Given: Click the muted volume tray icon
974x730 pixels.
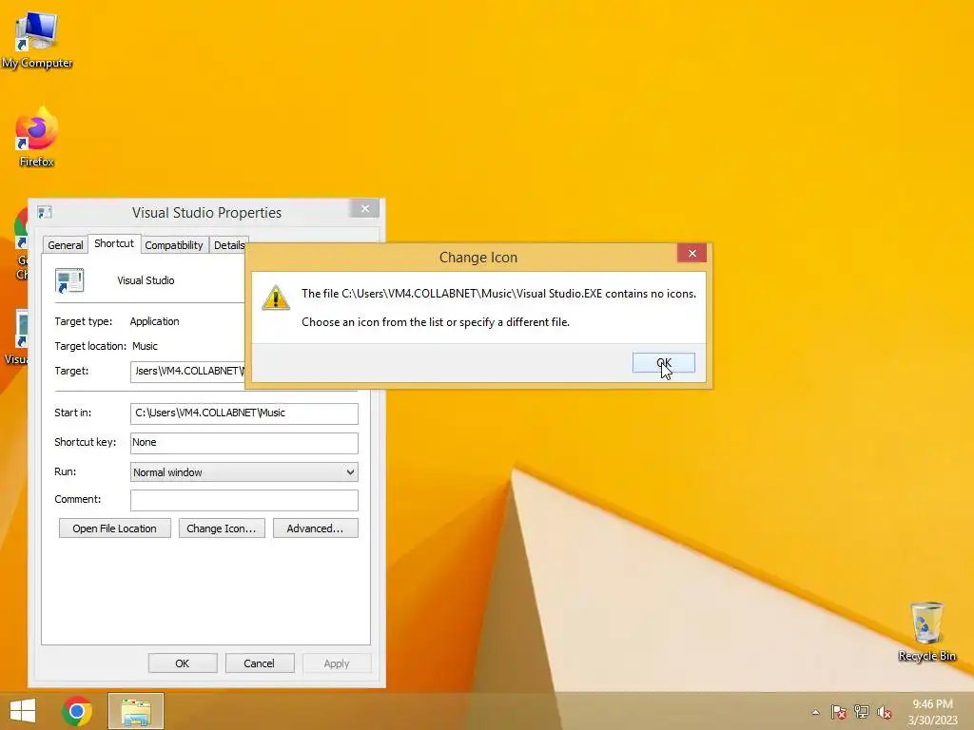Looking at the screenshot, I should click(885, 712).
